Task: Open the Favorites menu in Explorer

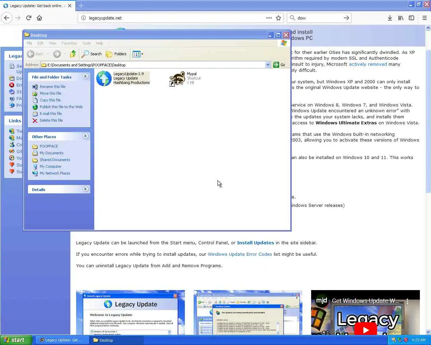Action: 69,43
